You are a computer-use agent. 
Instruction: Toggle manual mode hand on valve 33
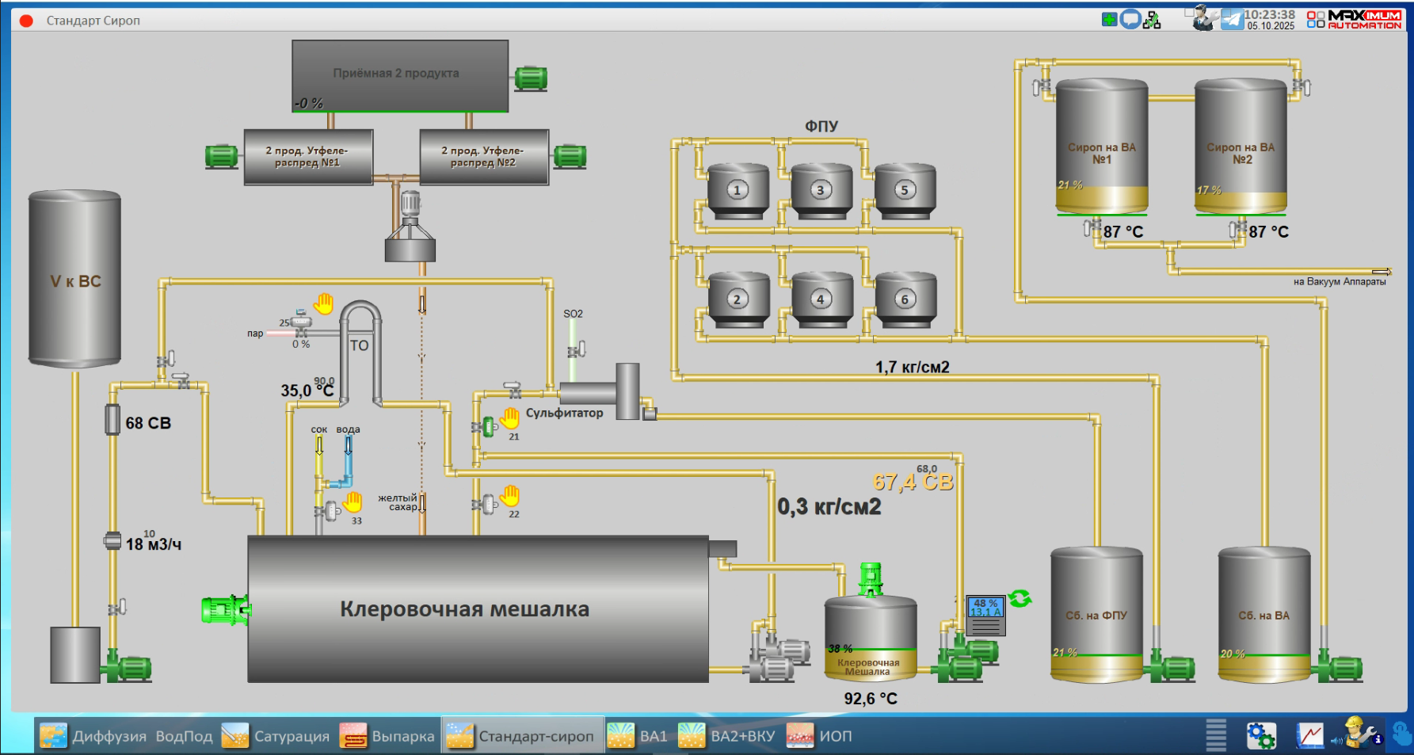353,501
